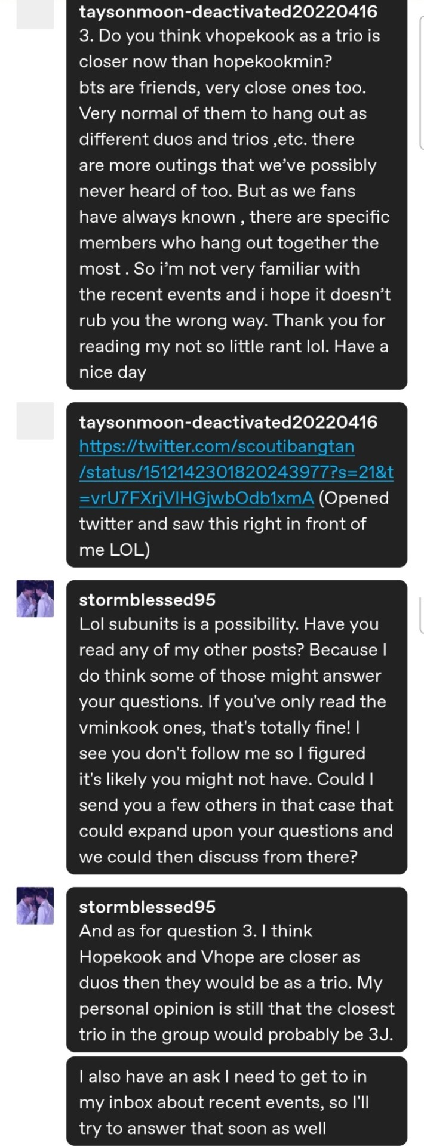Viewport: 424px width, 1146px height.
Task: Click the 'Could I send you a few others' sentence
Action: (236, 805)
